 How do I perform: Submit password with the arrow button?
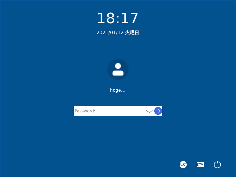coord(158,111)
